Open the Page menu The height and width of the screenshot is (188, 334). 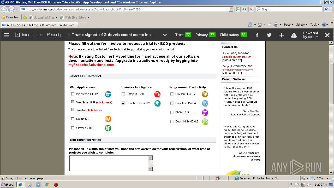coord(288,25)
